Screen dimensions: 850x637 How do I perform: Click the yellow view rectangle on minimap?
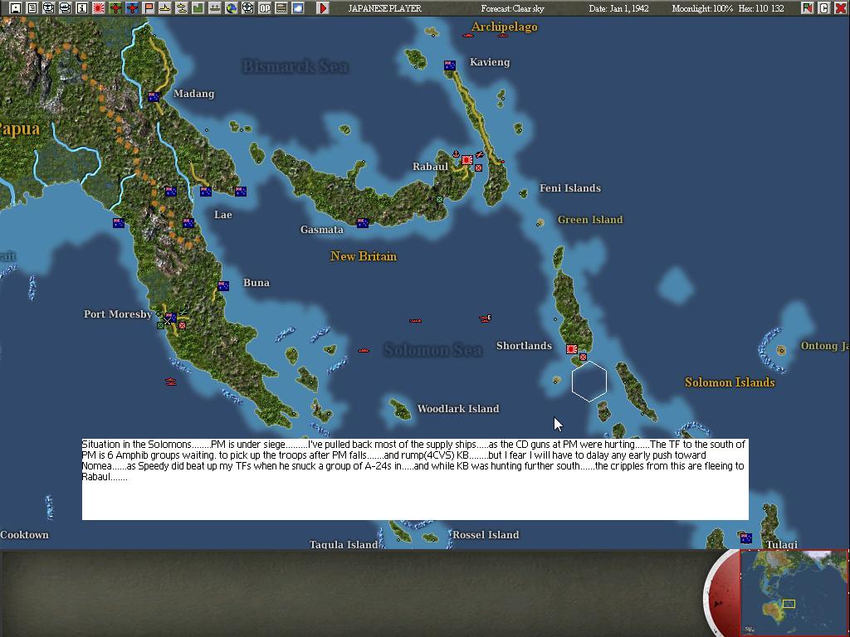[789, 604]
